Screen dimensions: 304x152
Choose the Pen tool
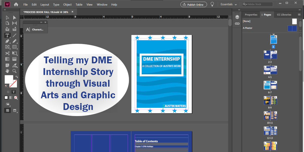(x=7, y=41)
